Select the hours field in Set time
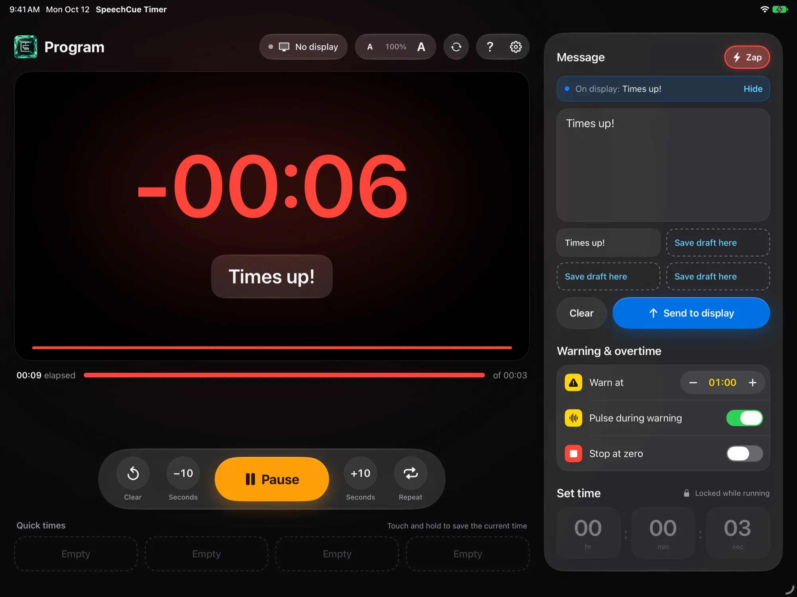Viewport: 797px width, 597px height. 588,532
